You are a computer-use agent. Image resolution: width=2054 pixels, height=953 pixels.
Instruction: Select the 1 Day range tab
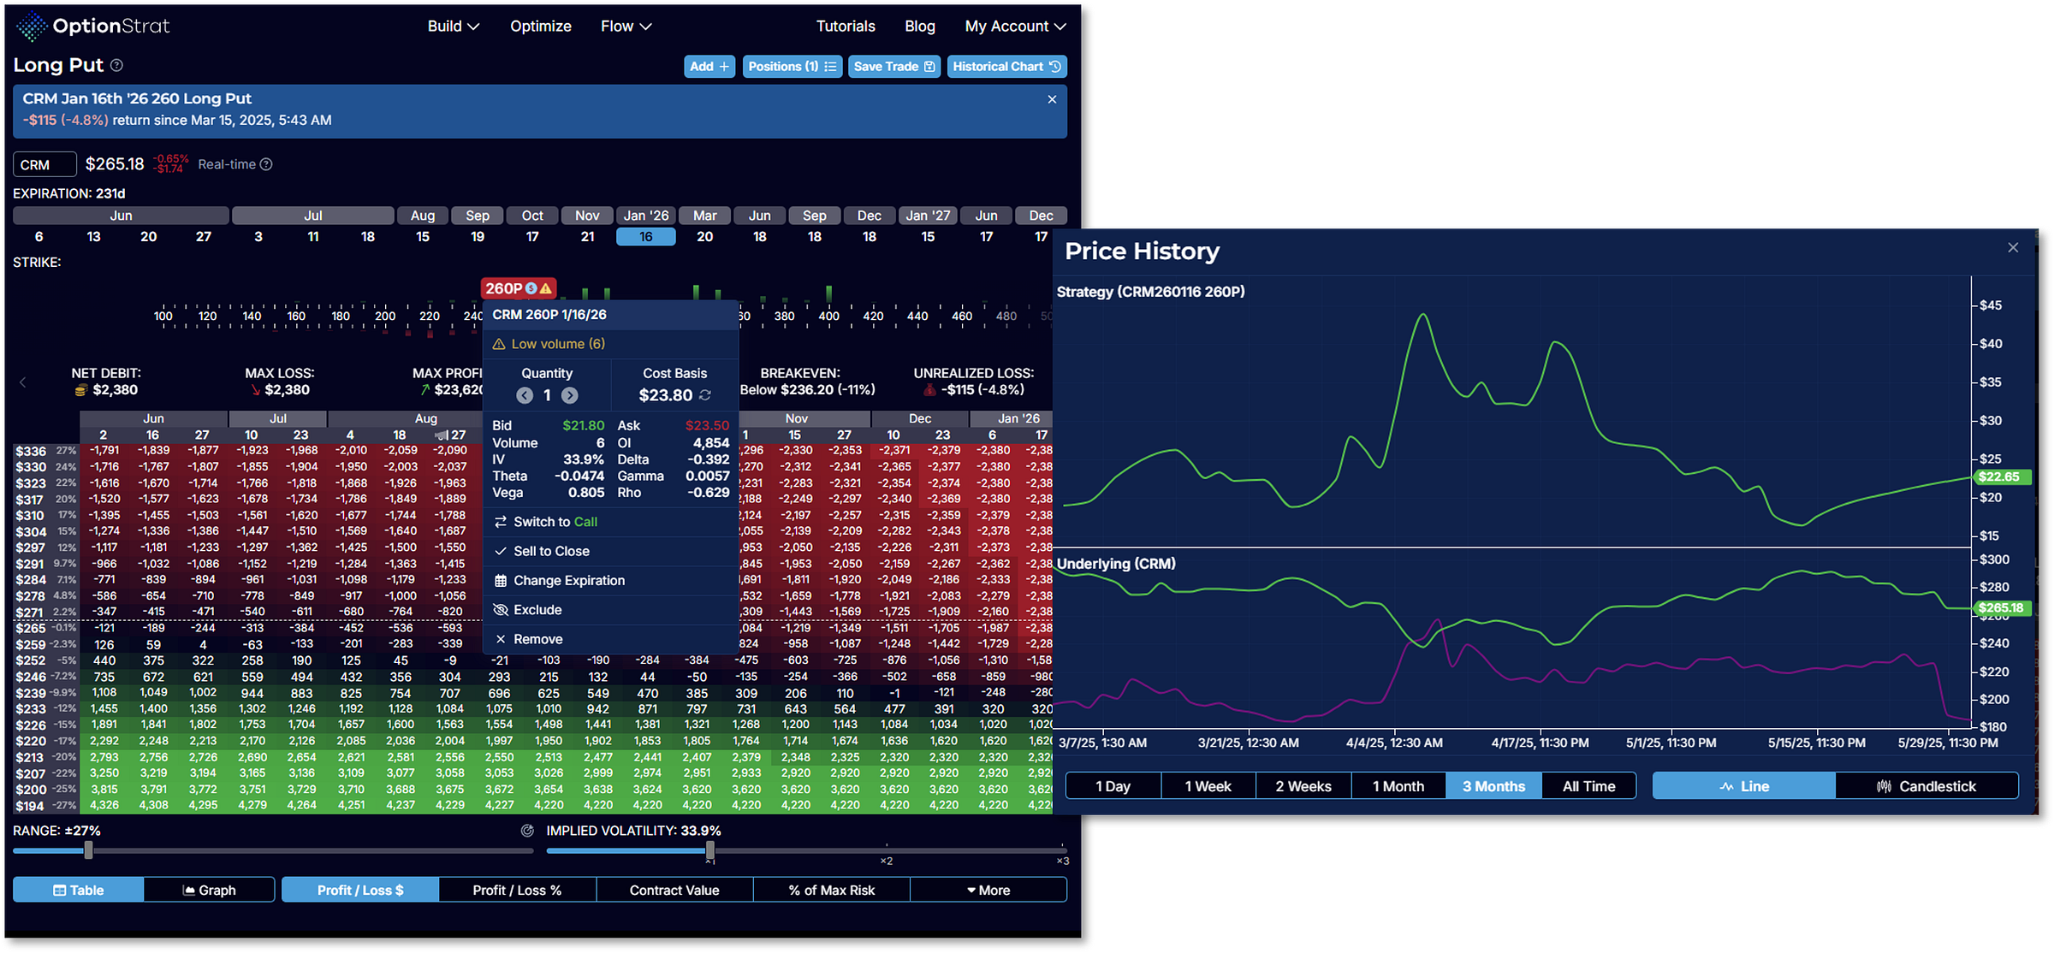1113,786
